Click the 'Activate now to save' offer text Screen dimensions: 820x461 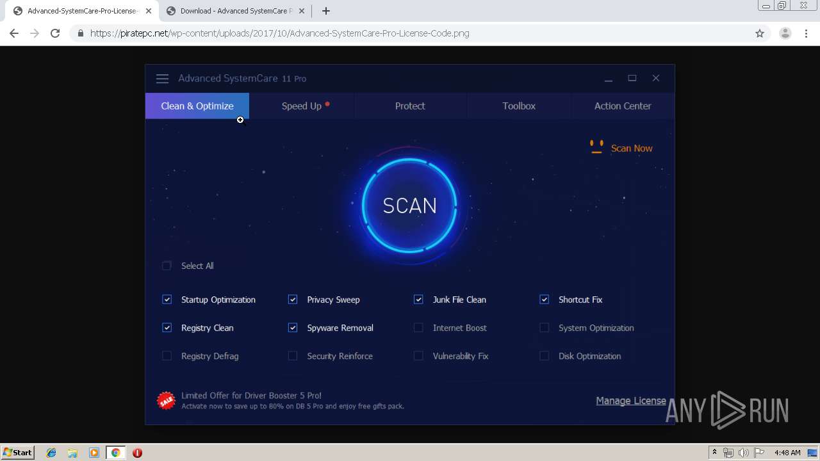click(293, 406)
